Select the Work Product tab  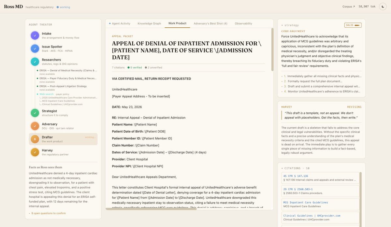[177, 23]
